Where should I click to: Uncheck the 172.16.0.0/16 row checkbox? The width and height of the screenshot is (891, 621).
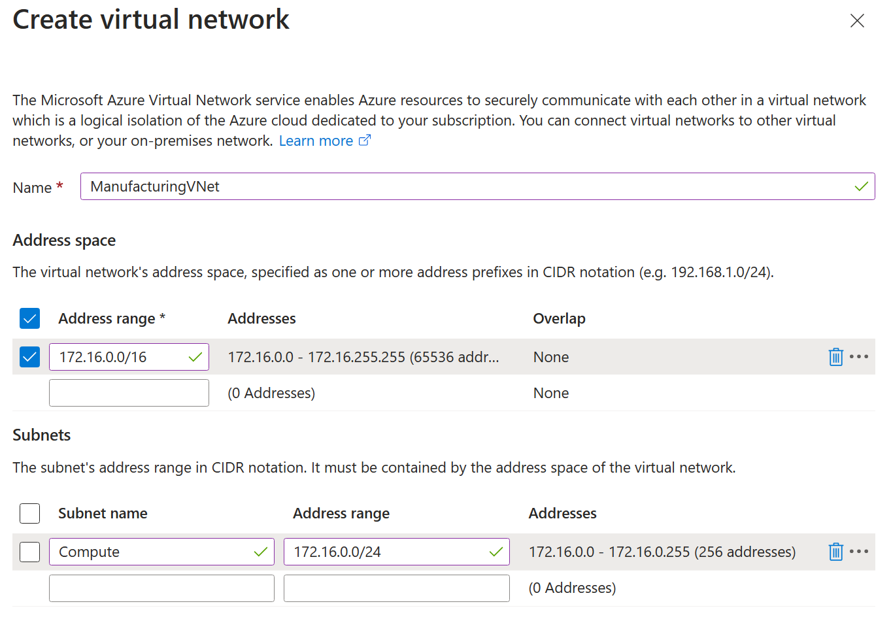(x=29, y=357)
